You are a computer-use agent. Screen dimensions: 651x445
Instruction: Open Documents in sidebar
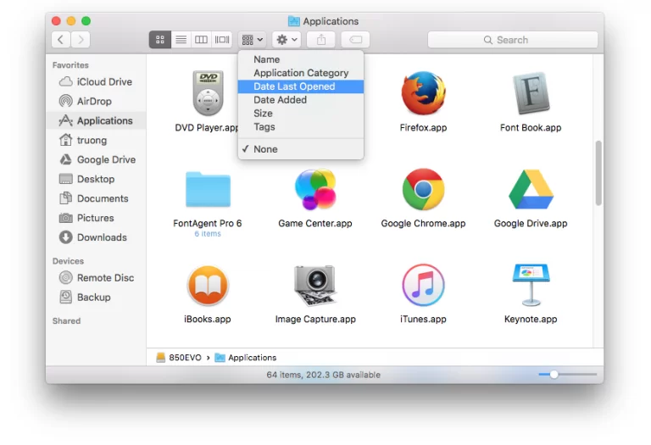pos(97,198)
